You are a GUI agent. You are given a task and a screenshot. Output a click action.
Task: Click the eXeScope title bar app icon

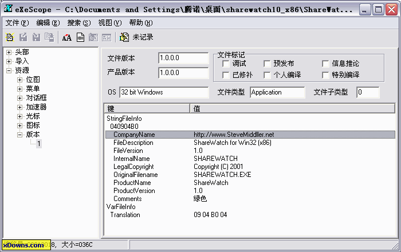coord(8,9)
